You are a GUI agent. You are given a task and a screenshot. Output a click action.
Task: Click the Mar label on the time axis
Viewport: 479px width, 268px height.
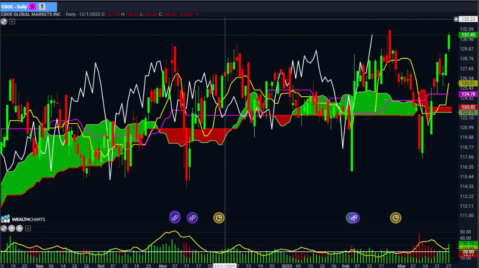(401, 266)
